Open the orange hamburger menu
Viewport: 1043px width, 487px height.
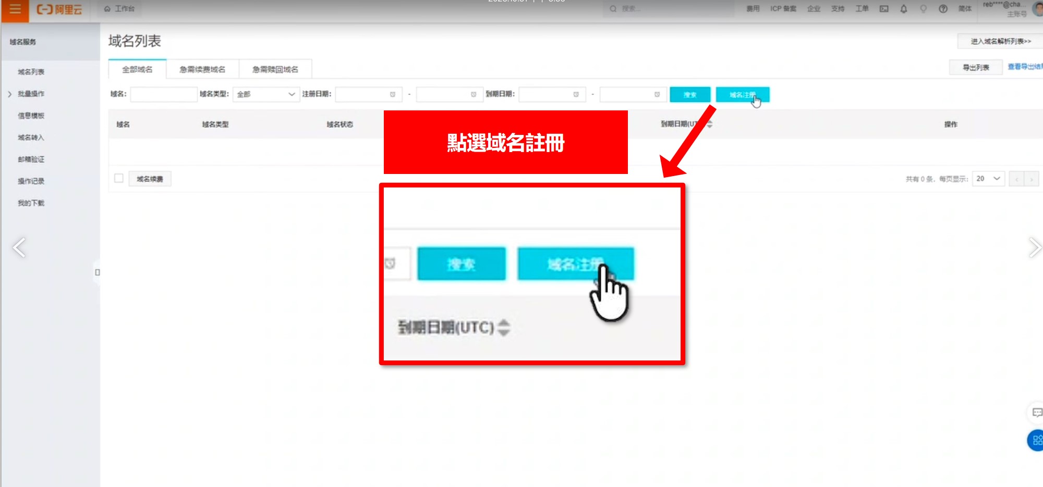point(15,9)
